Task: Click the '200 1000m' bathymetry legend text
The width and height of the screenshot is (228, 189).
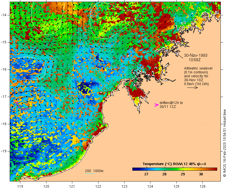Action: point(94,171)
